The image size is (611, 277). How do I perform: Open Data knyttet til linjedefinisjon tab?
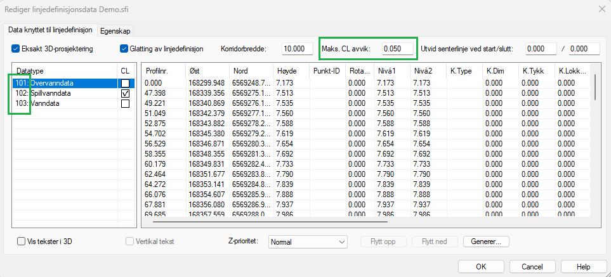click(x=49, y=30)
